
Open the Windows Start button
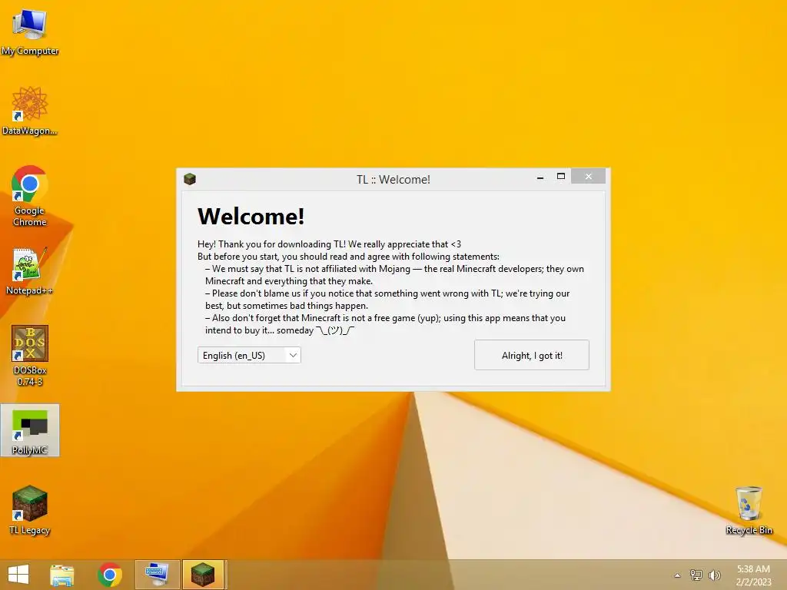tap(18, 575)
